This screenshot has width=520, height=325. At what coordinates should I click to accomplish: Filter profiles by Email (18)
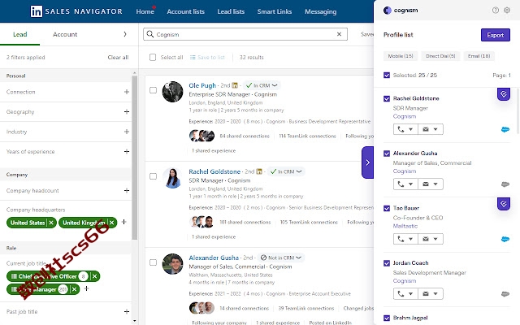[x=479, y=56]
